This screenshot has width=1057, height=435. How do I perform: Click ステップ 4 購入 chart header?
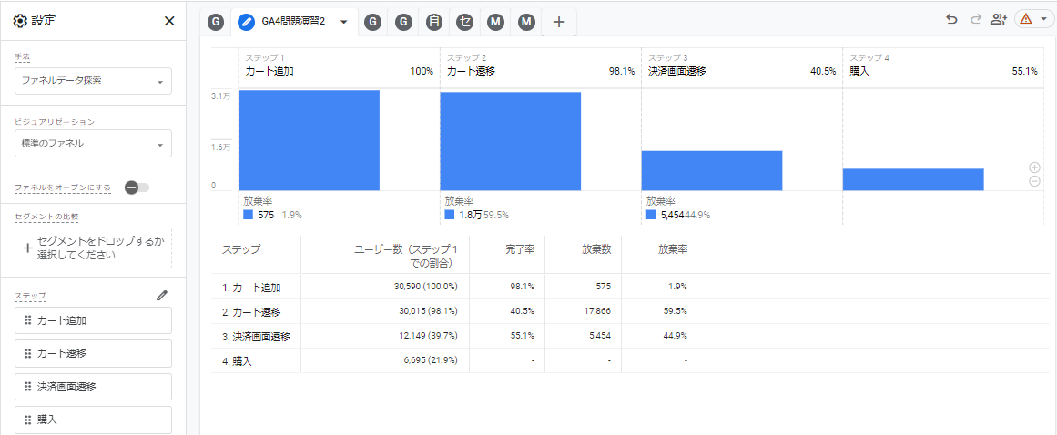(x=943, y=66)
